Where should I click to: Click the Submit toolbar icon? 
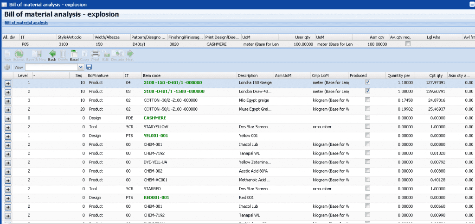click(19, 55)
